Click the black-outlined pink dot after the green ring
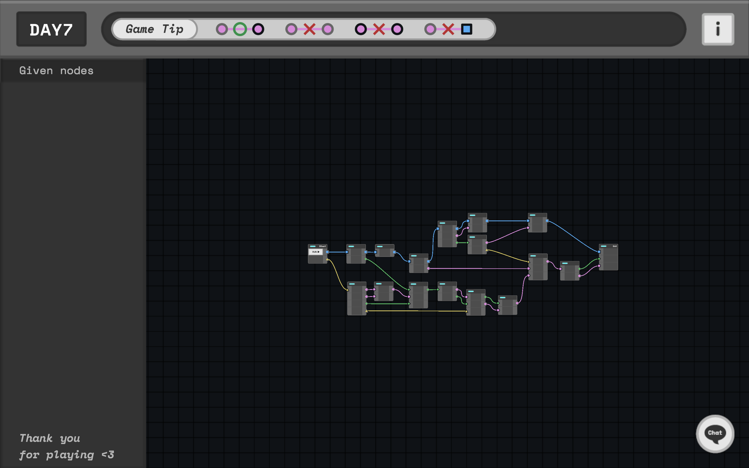 tap(258, 29)
